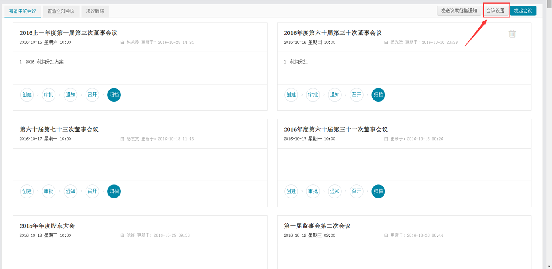Open 创建 step of 第三十一次董事会议 card
552x269 pixels.
click(x=291, y=191)
